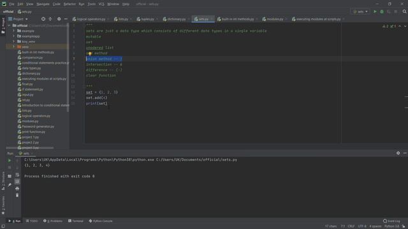Print the run output with the printer icon
Viewport: 408px width, 229px height.
17,188
